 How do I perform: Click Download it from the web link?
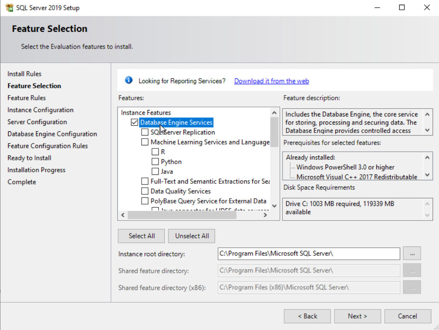pyautogui.click(x=271, y=81)
